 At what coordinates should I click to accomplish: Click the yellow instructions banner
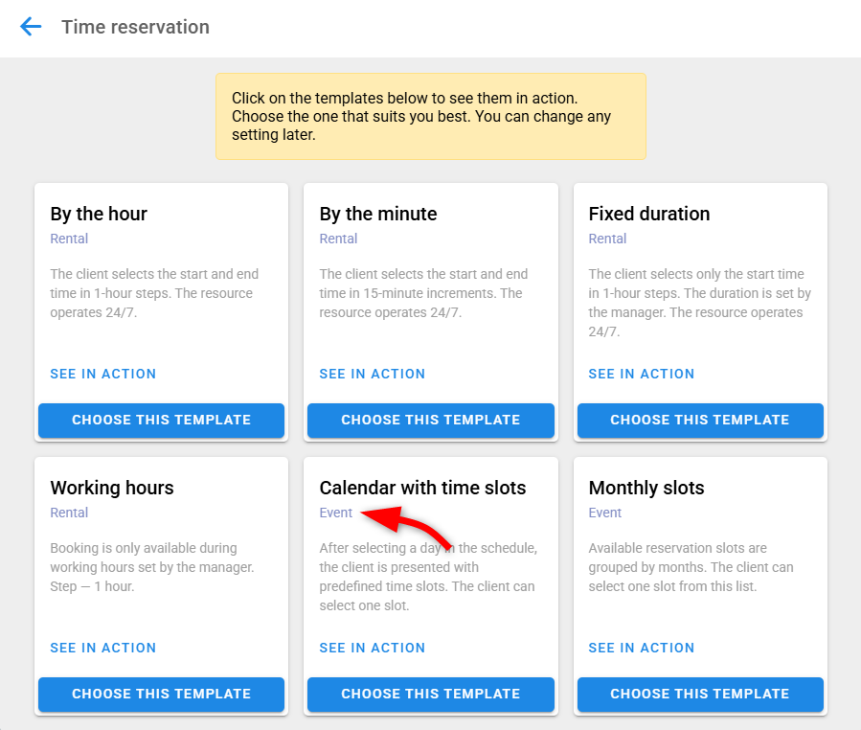click(x=430, y=116)
